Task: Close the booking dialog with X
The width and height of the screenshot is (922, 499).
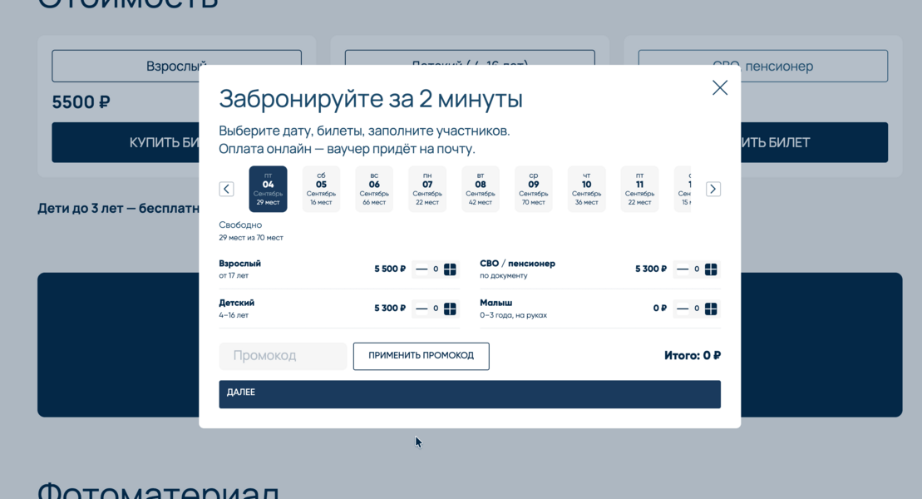Action: tap(720, 87)
